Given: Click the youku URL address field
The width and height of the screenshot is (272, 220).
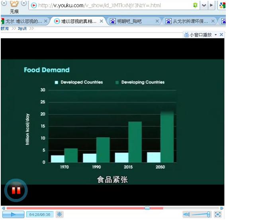Looking at the screenshot, I should click(x=112, y=5).
